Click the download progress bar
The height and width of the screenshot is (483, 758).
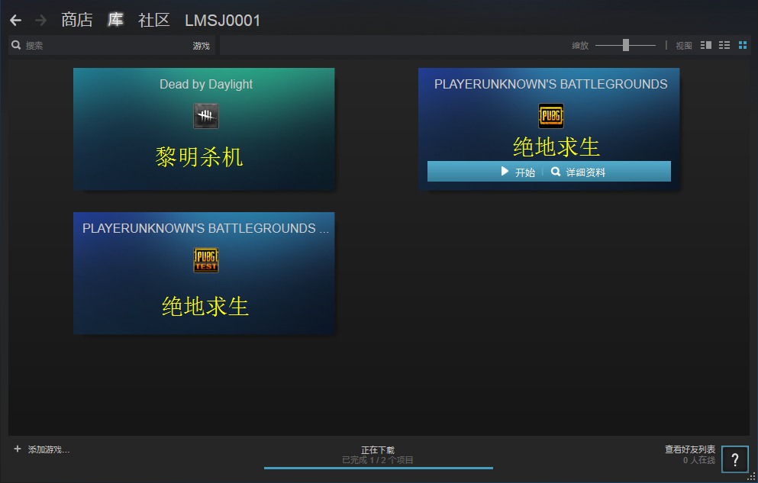click(379, 468)
